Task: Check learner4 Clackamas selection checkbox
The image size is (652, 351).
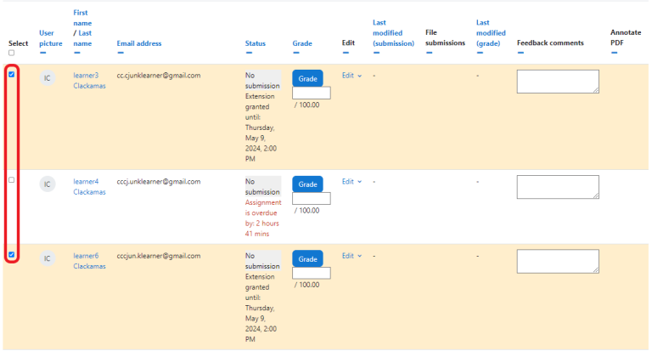Action: pos(12,180)
